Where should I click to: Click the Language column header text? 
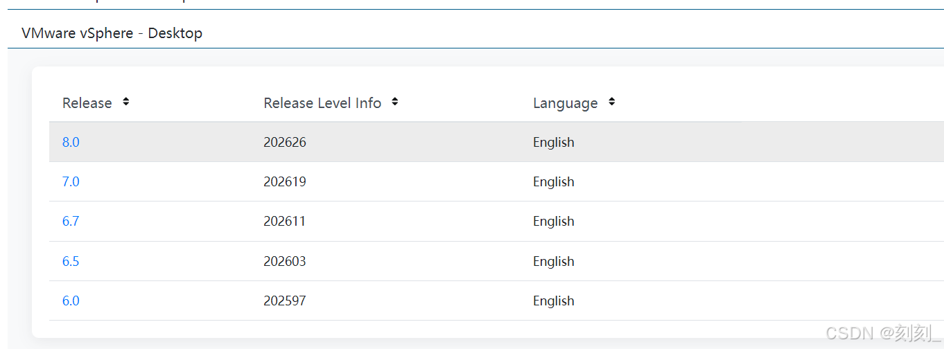[x=566, y=103]
